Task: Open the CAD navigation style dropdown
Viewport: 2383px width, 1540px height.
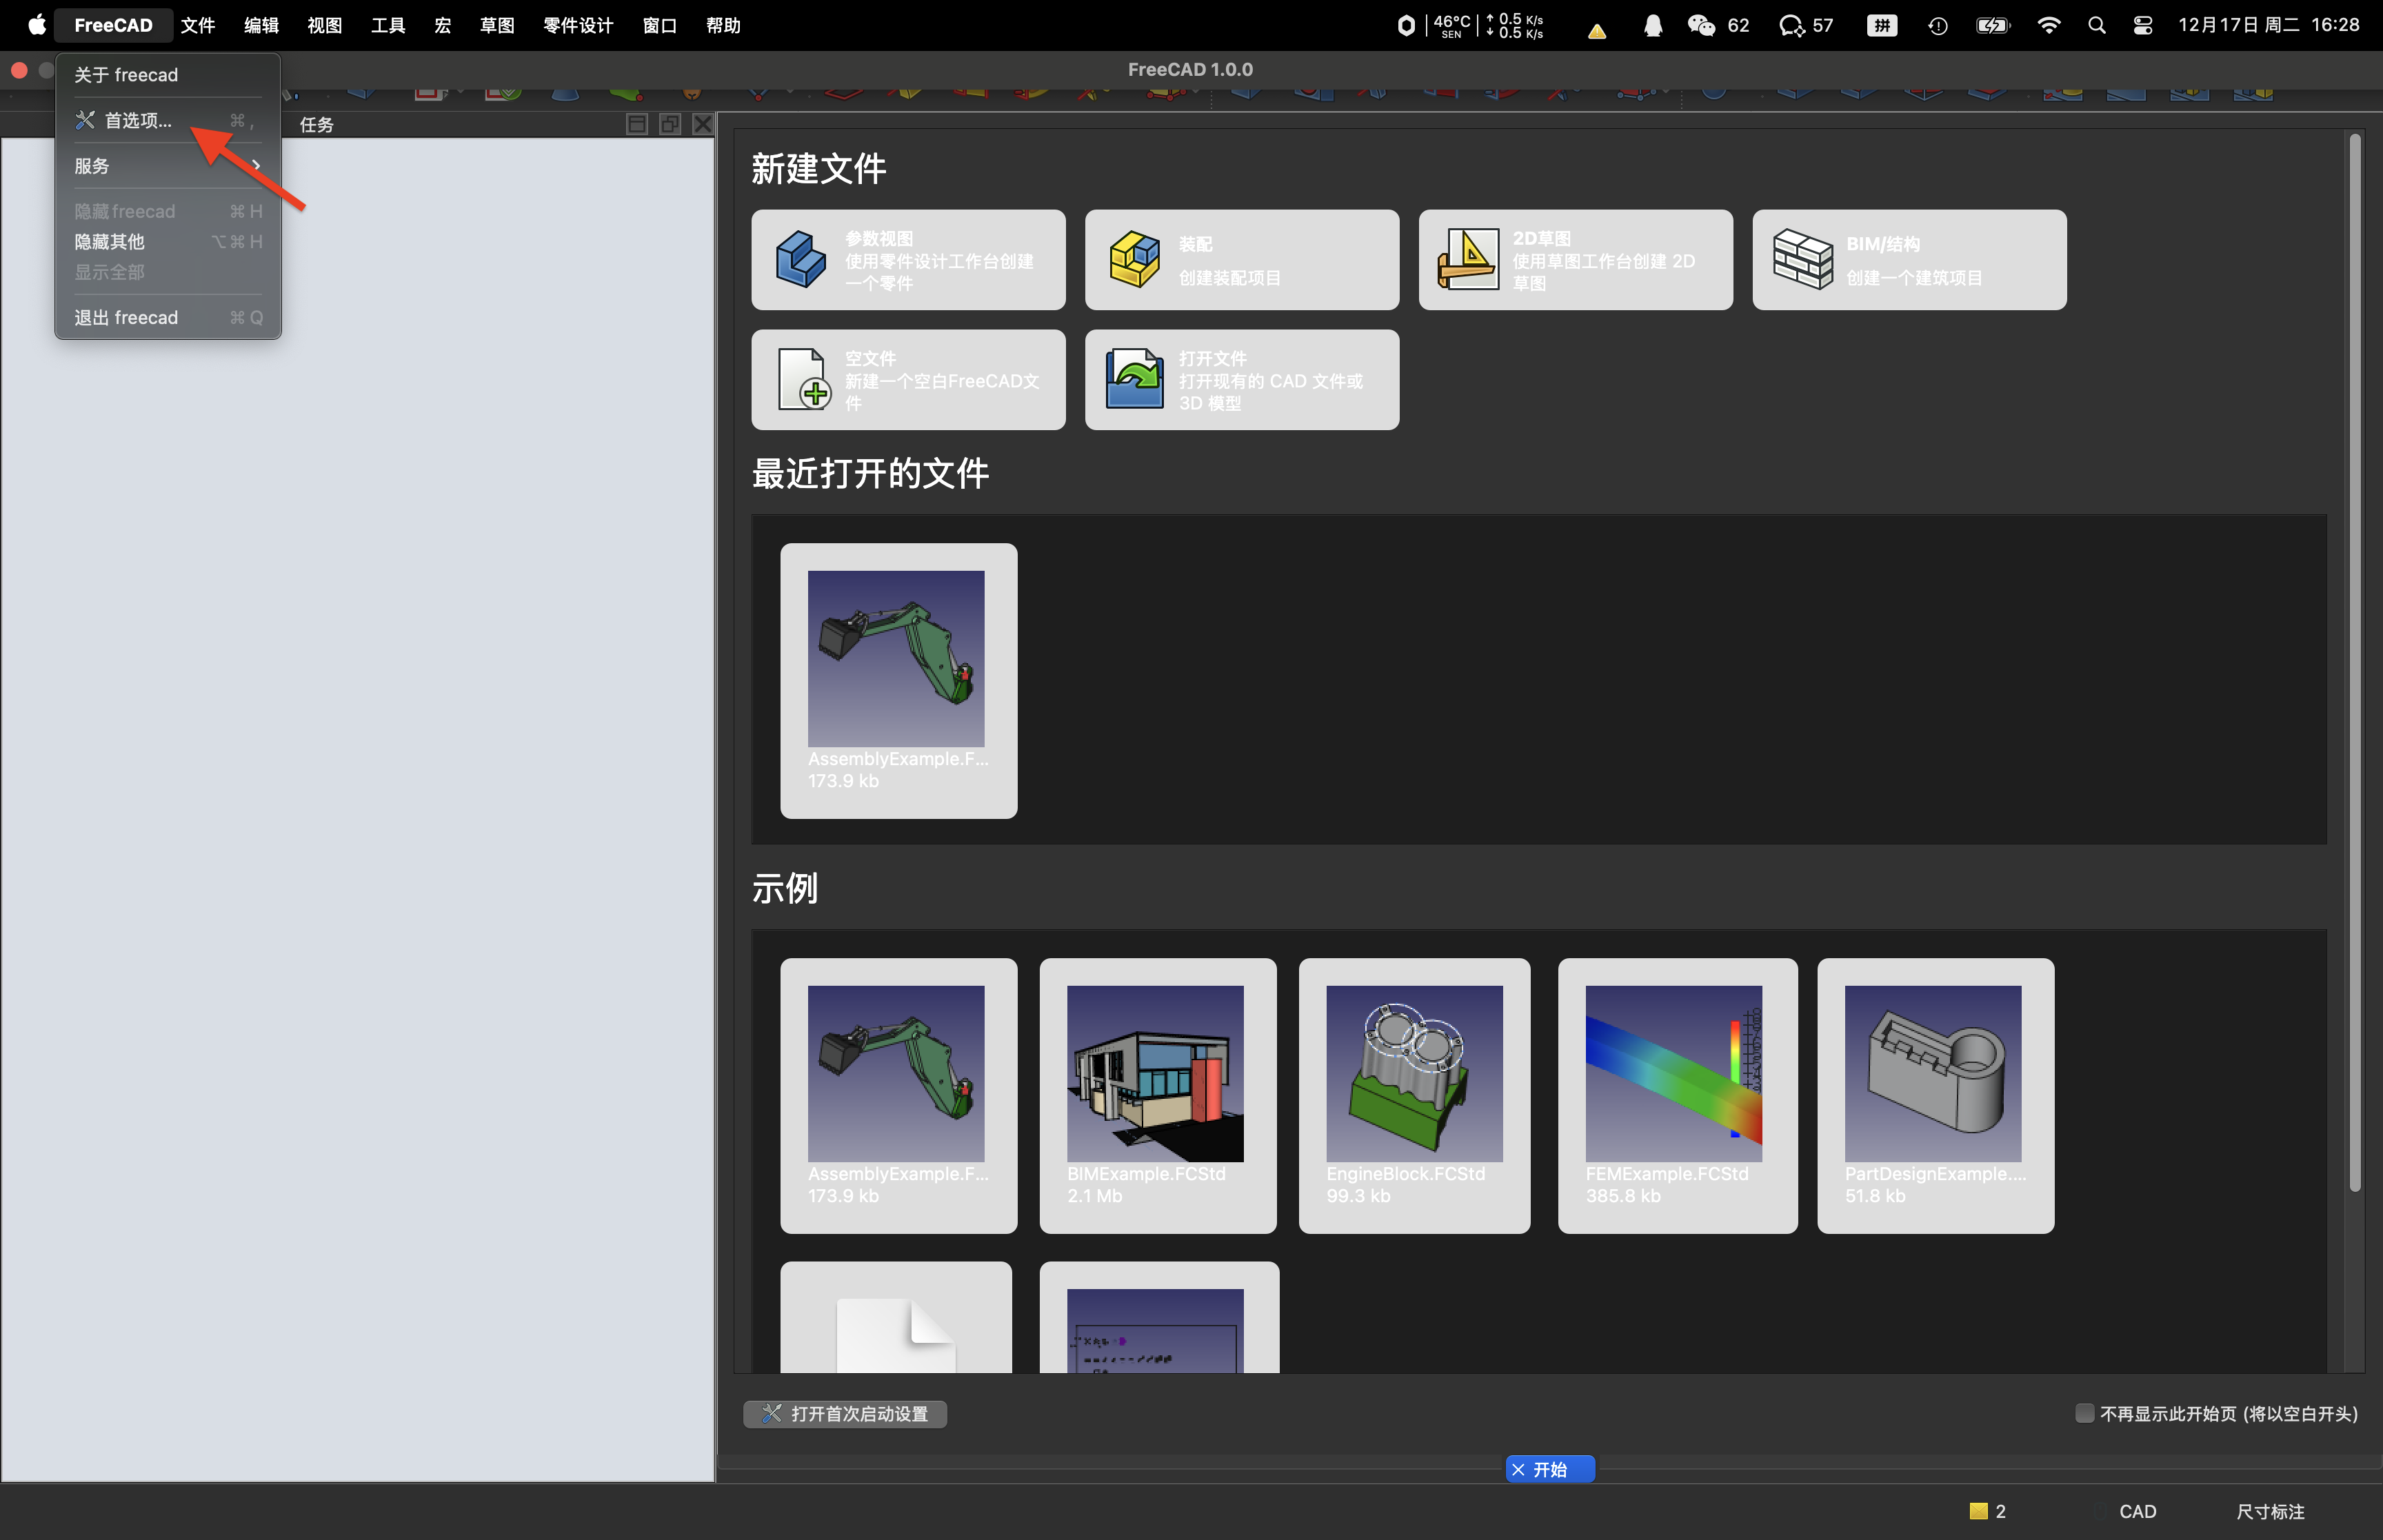Action: coord(2137,1511)
